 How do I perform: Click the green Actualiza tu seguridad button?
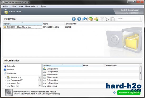(129, 92)
